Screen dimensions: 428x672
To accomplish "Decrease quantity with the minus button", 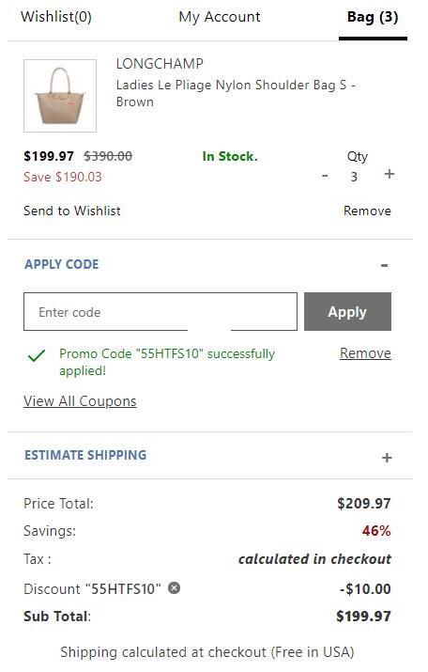I will click(326, 176).
